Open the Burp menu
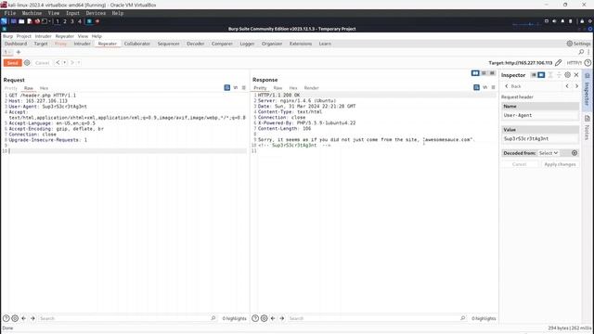Image resolution: width=594 pixels, height=334 pixels. 7,36
